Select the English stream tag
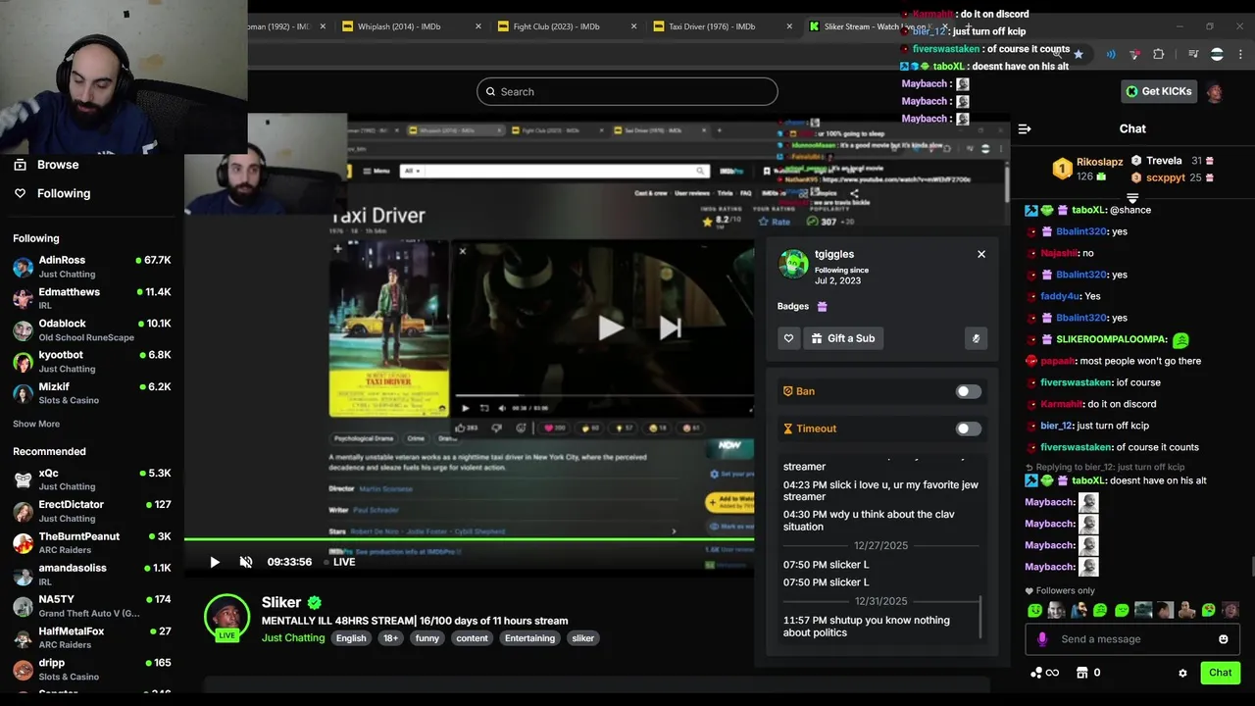Image resolution: width=1255 pixels, height=706 pixels. pos(351,638)
